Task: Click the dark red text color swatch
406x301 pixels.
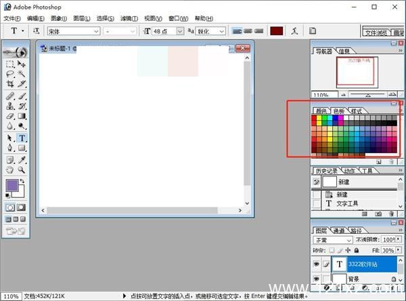Action: (x=276, y=31)
